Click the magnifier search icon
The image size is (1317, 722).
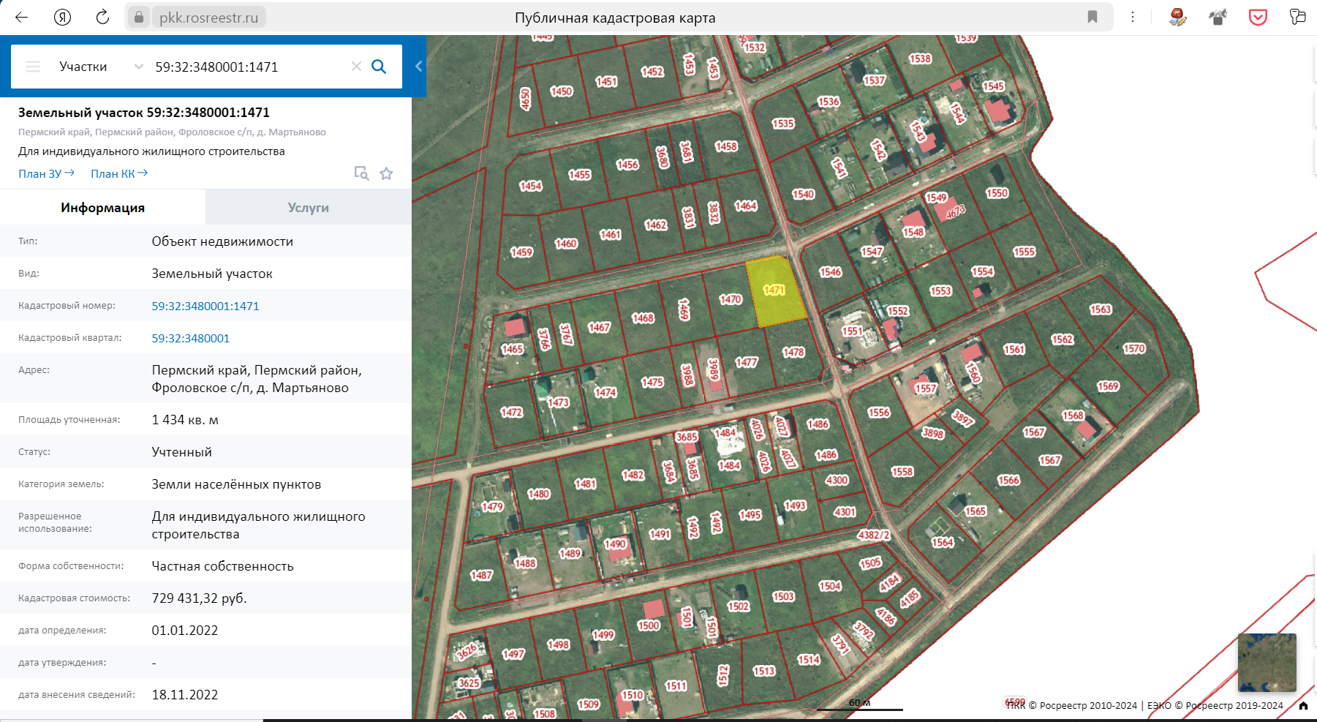[379, 67]
